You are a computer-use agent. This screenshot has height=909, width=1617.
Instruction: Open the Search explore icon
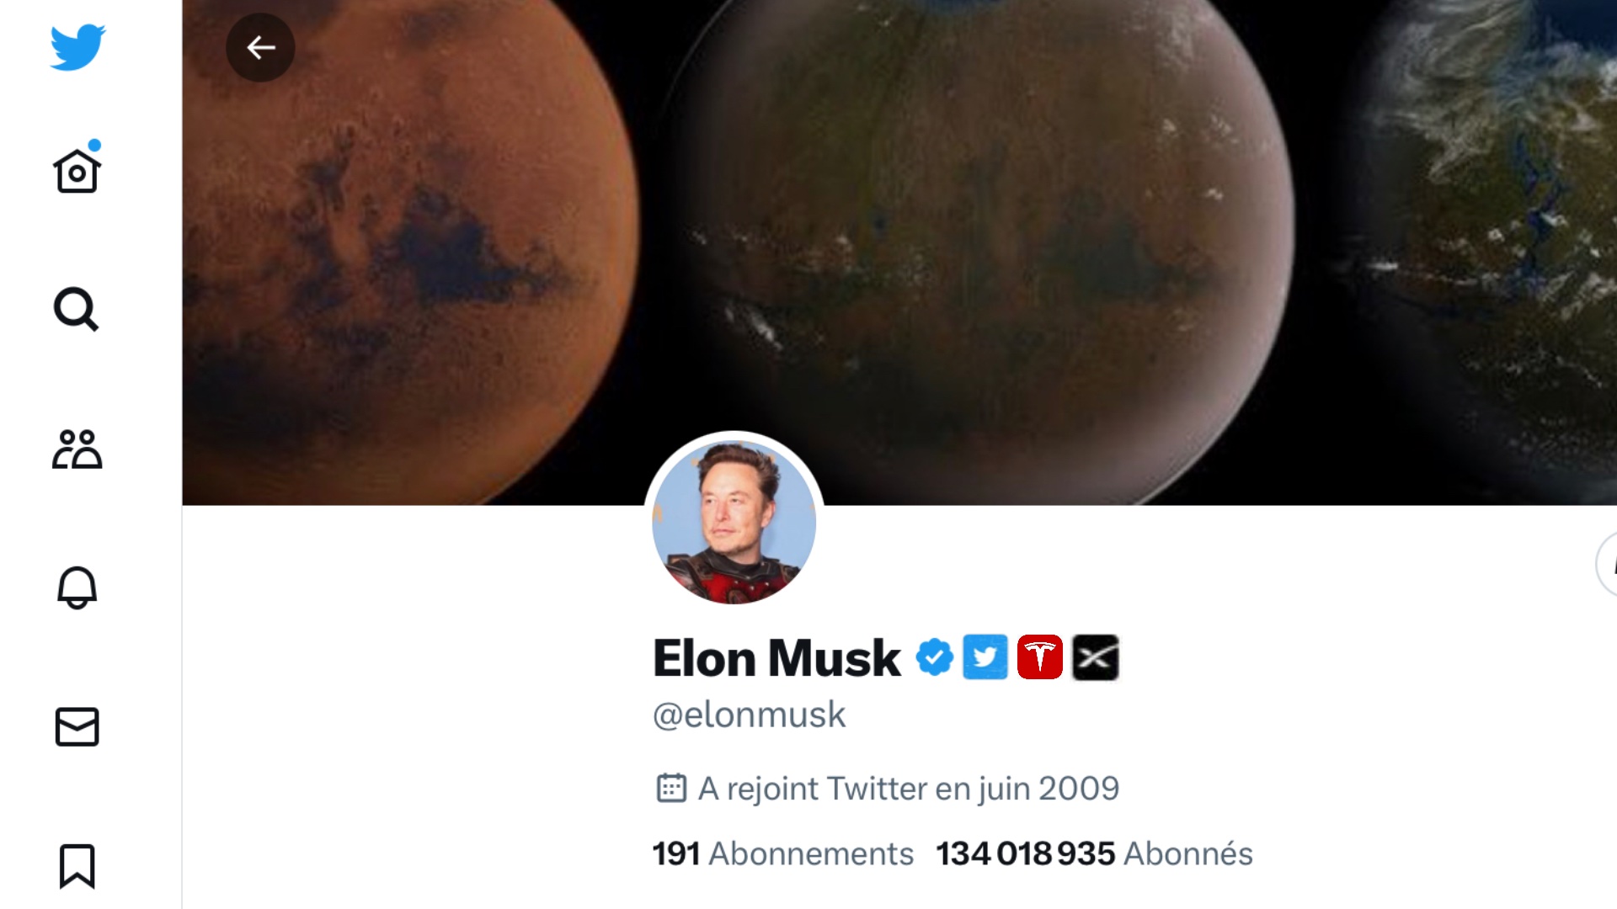coord(77,310)
